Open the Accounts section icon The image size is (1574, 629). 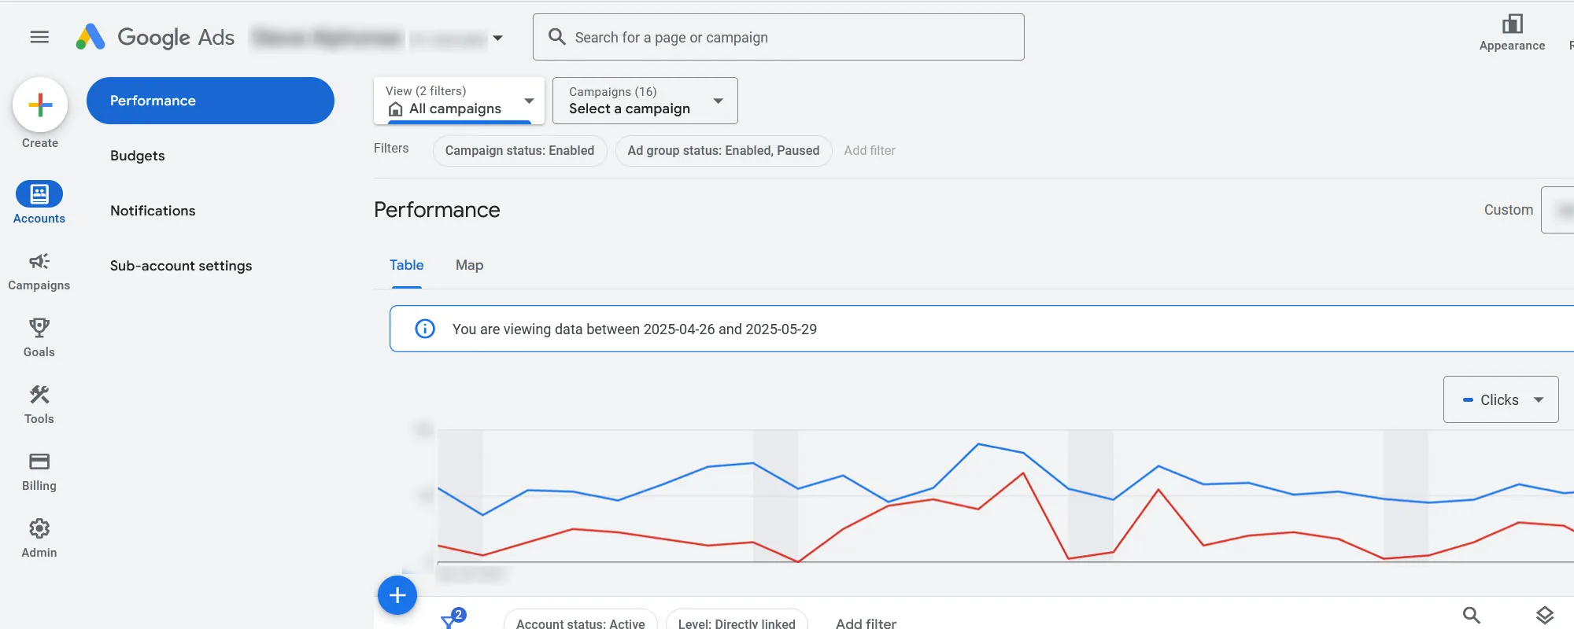click(x=39, y=194)
